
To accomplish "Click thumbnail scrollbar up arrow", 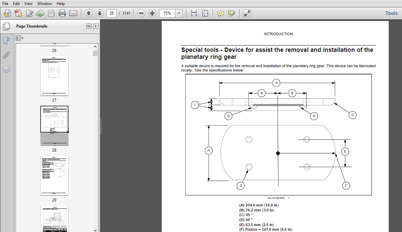I will click(x=96, y=47).
